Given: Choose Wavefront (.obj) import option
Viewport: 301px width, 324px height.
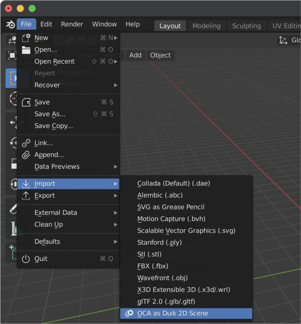Looking at the screenshot, I should coord(186,278).
